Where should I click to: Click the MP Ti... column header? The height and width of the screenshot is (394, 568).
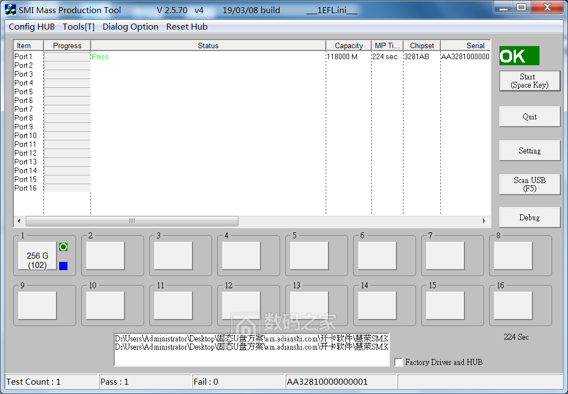tap(387, 45)
